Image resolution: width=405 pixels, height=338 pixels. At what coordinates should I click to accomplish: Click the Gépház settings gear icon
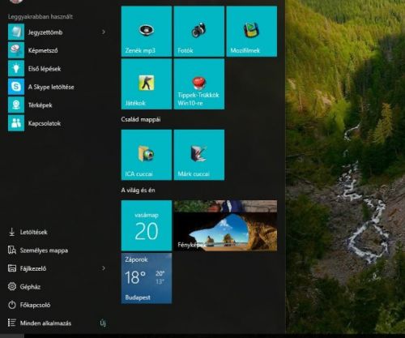(12, 286)
